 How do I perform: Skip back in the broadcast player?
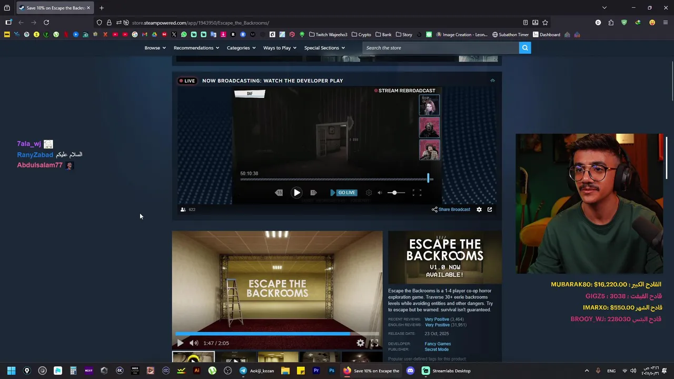point(279,193)
